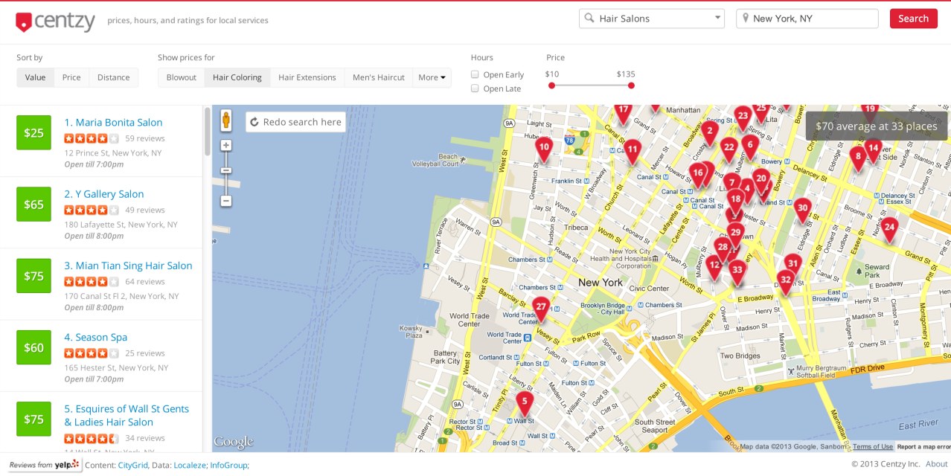951x476 pixels.
Task: Zoom out the map with minus button
Action: [x=226, y=201]
